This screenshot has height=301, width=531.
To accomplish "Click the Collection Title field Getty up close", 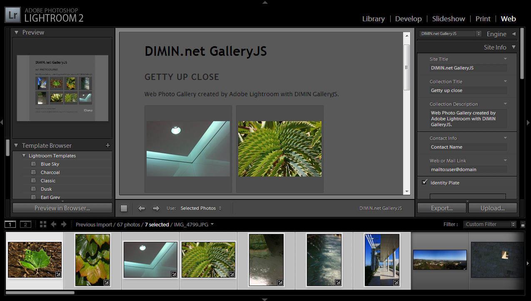I will [x=469, y=90].
